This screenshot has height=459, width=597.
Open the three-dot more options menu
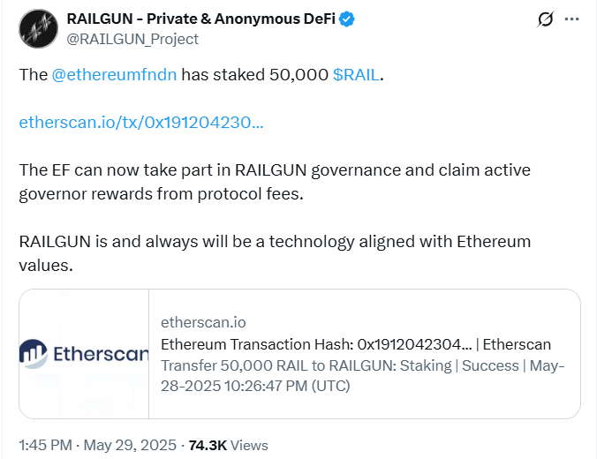[572, 19]
